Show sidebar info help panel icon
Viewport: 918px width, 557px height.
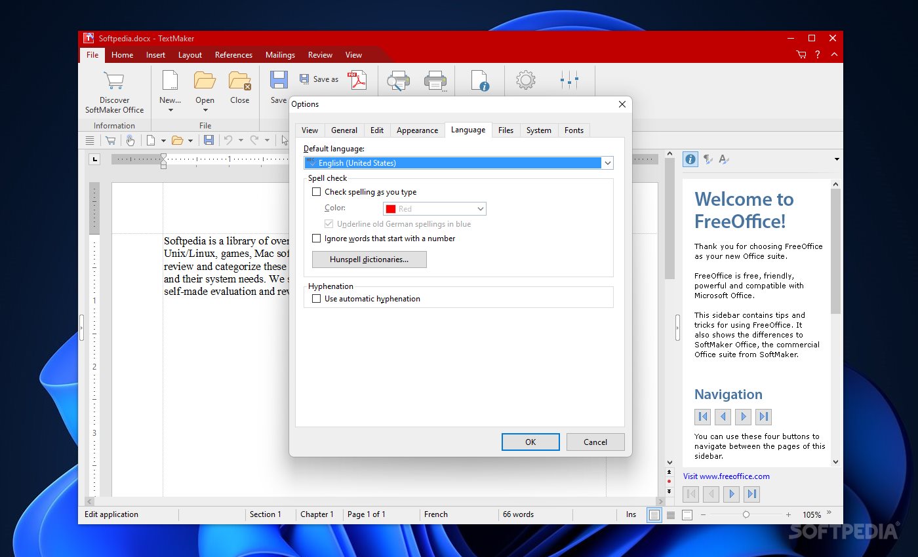[690, 159]
